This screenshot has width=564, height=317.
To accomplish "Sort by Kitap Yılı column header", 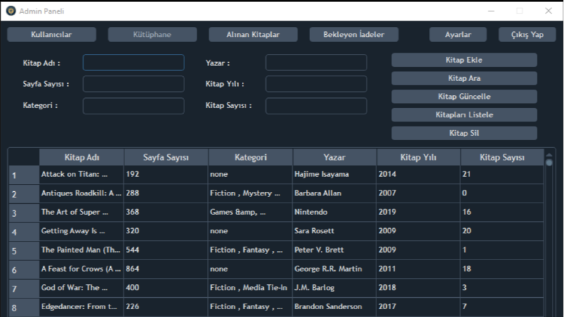I will point(418,157).
